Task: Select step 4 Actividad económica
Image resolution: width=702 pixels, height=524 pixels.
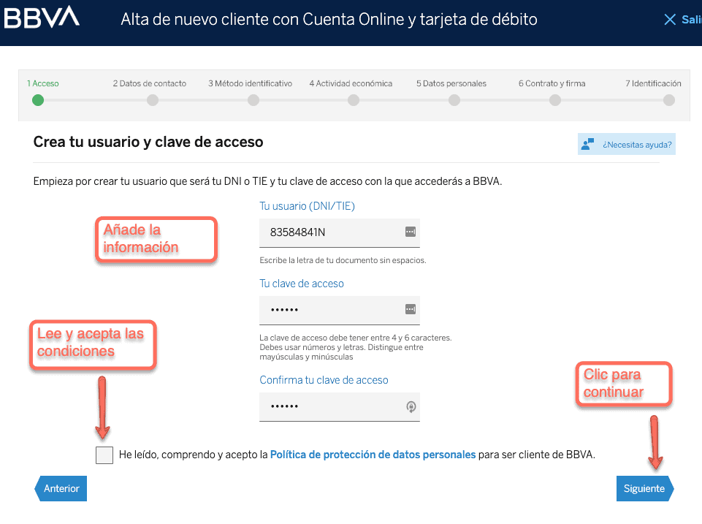Action: point(351,83)
